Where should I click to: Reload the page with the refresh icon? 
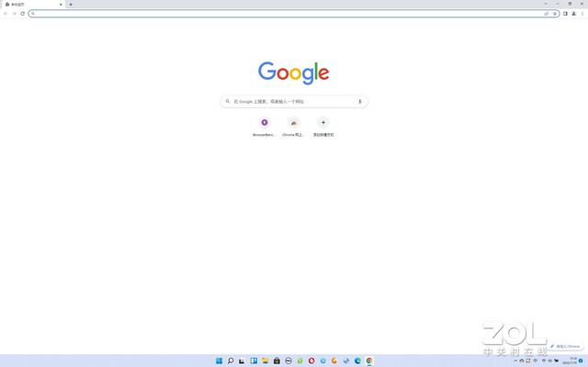[22, 14]
